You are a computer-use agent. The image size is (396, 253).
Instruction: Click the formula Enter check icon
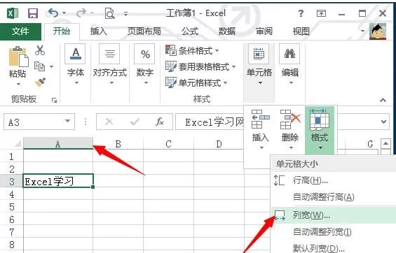135,122
